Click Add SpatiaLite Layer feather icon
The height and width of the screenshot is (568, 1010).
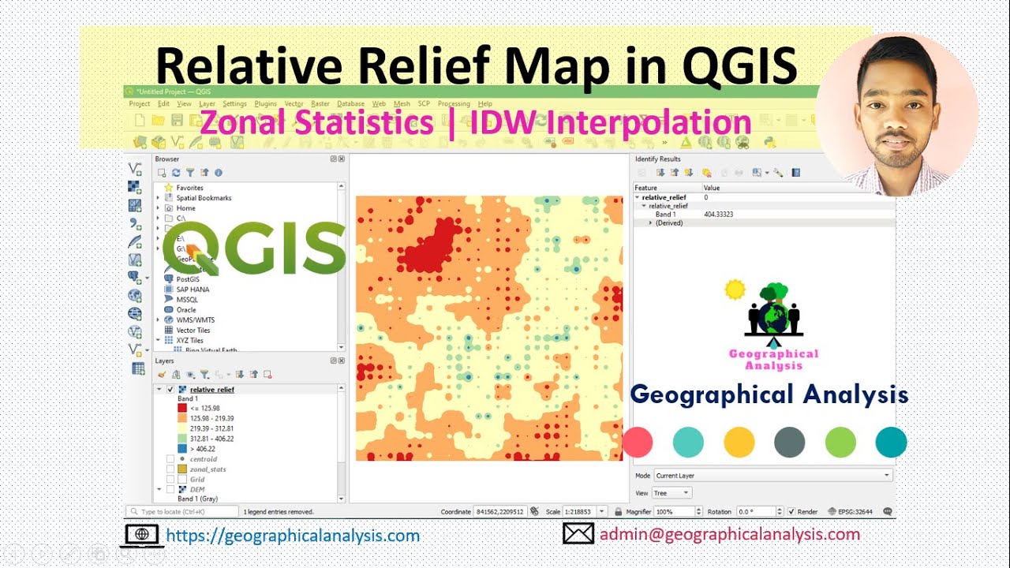pyautogui.click(x=135, y=241)
